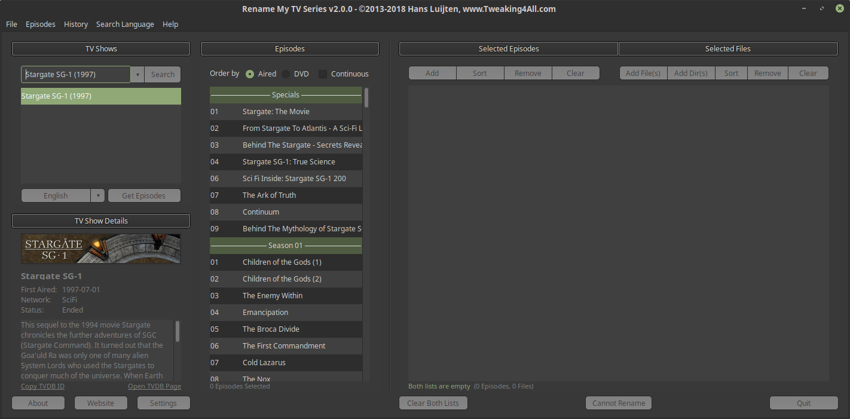Open the Episodes menu
Image resolution: width=850 pixels, height=419 pixels.
point(41,24)
